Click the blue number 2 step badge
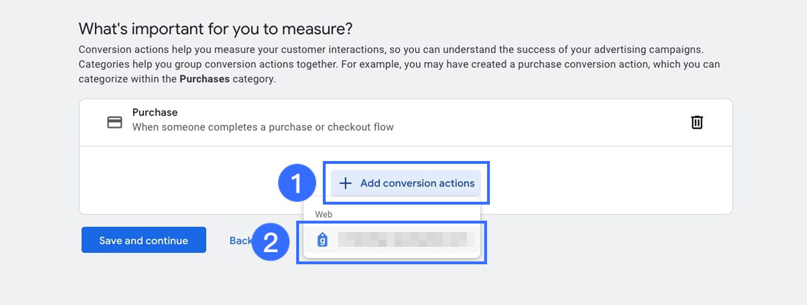The width and height of the screenshot is (807, 305). (x=271, y=242)
